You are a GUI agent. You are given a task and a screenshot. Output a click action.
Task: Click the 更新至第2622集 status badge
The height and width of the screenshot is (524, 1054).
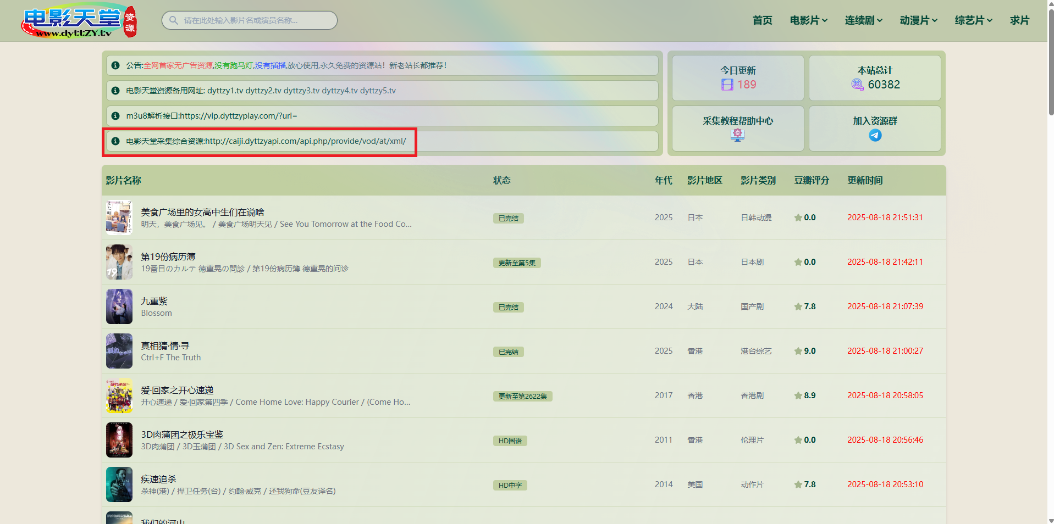pyautogui.click(x=522, y=396)
